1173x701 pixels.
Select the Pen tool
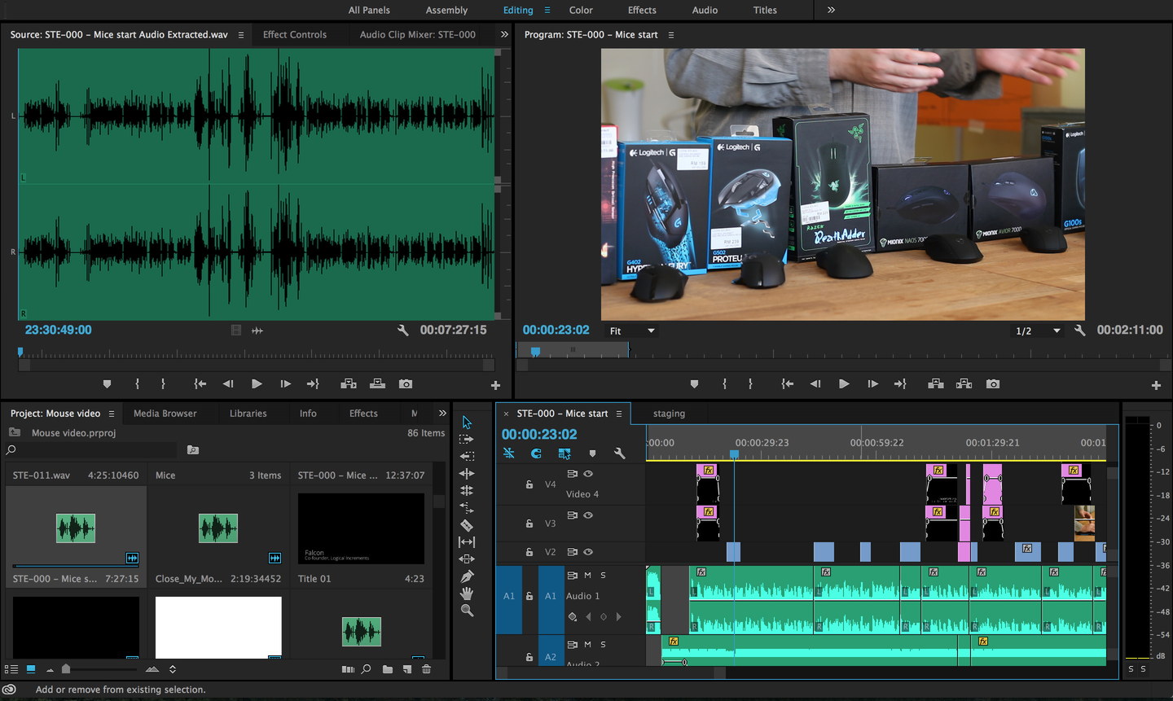click(467, 576)
